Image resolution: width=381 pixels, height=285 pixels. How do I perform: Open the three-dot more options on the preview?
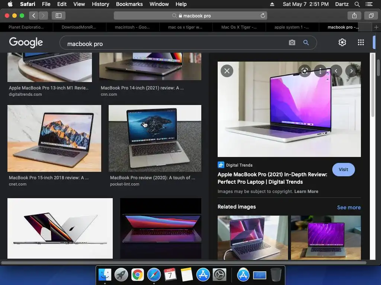(x=320, y=71)
